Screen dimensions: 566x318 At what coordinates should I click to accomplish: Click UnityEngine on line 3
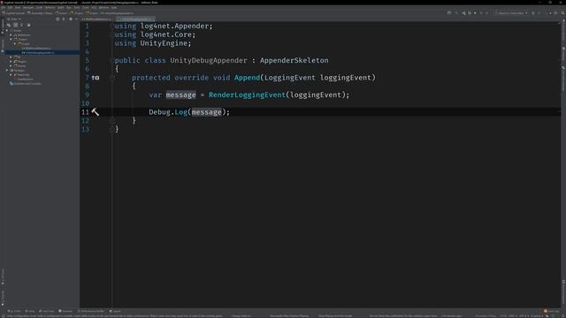pyautogui.click(x=164, y=43)
